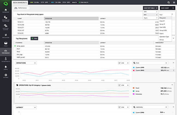Sort top client table by Latency column
177x115 pixels.
[103, 18]
